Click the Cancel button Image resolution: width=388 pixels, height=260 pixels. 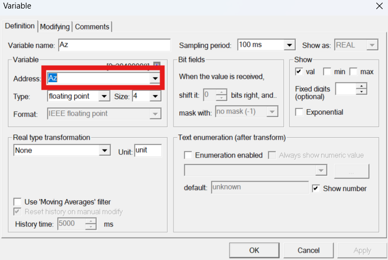point(308,250)
